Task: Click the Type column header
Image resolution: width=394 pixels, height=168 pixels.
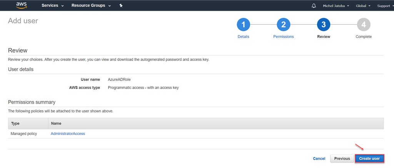Action: point(28,124)
